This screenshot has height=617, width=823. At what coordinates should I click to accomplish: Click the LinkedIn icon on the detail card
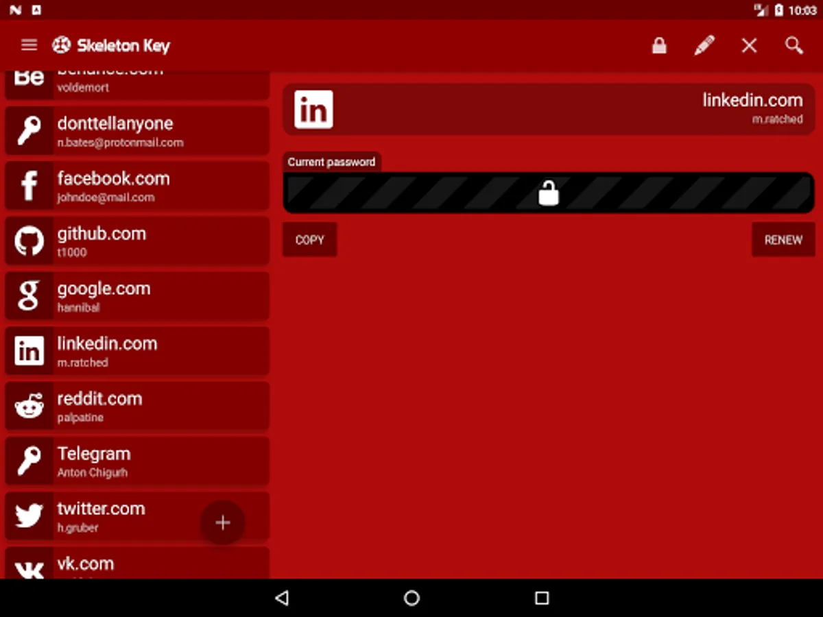tap(313, 109)
